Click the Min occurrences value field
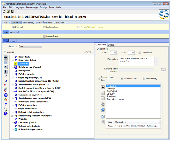Viewport: 171px width, 141px height. pos(112,53)
